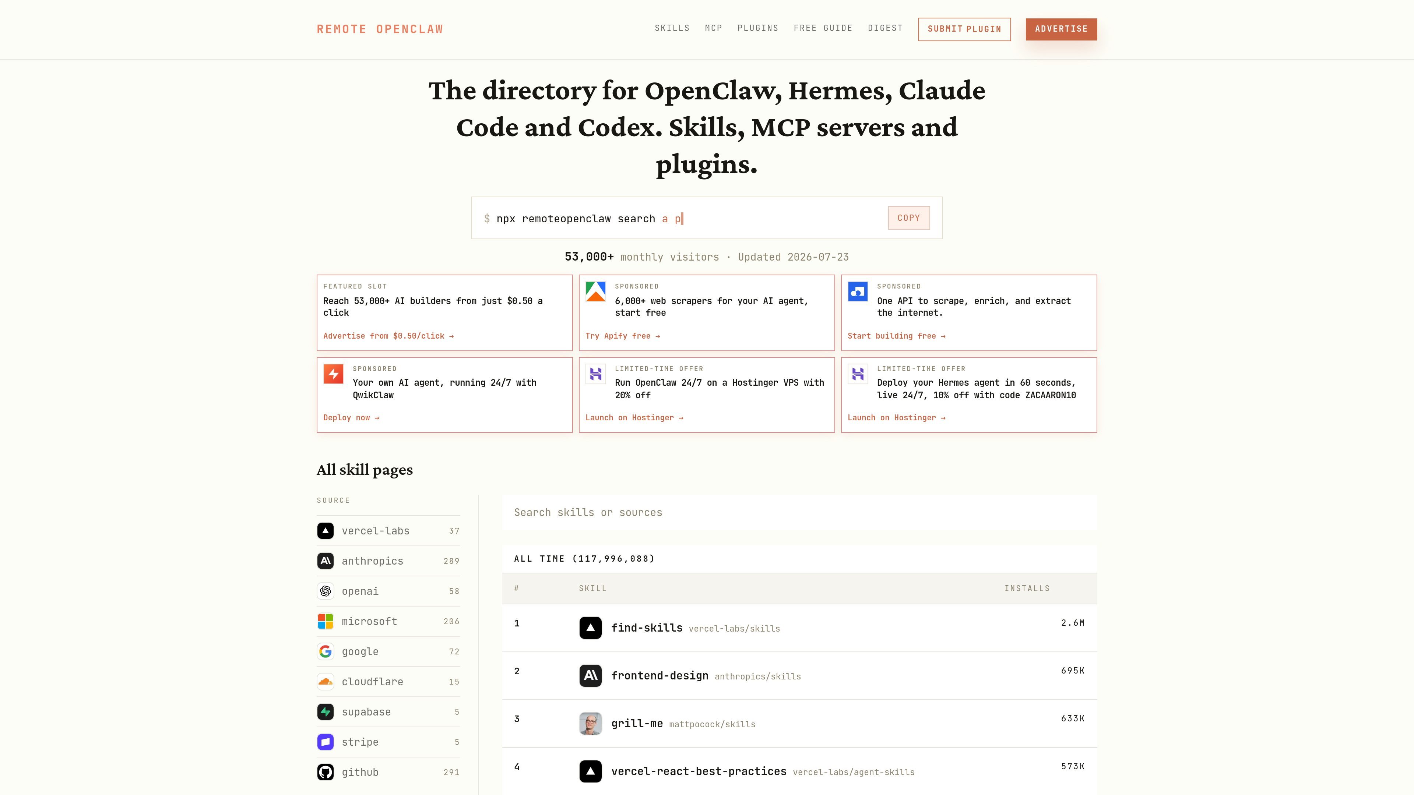Viewport: 1414px width, 795px height.
Task: Click the '2.6M' installs value
Action: pyautogui.click(x=1073, y=623)
